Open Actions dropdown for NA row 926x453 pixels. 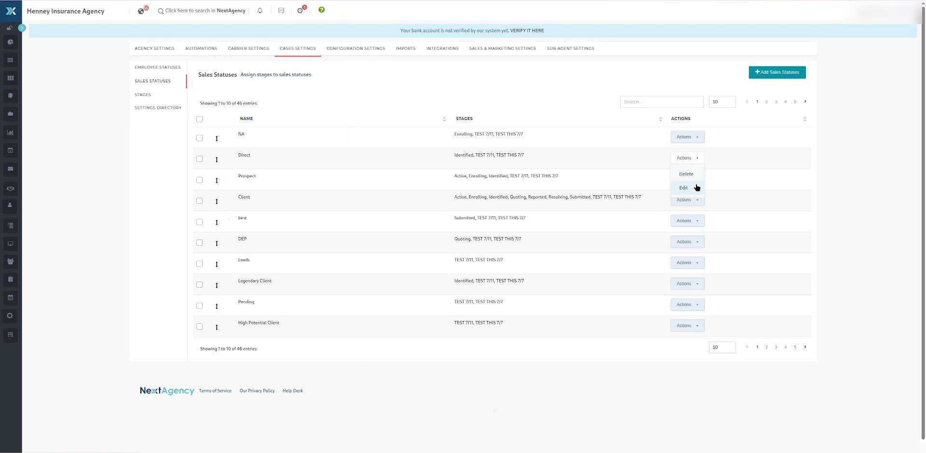687,137
